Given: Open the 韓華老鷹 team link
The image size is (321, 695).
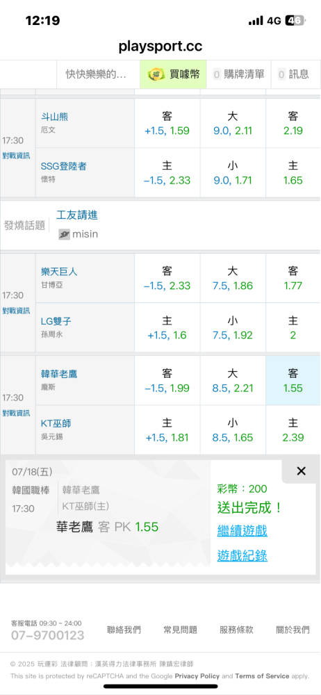Looking at the screenshot, I should (x=59, y=374).
